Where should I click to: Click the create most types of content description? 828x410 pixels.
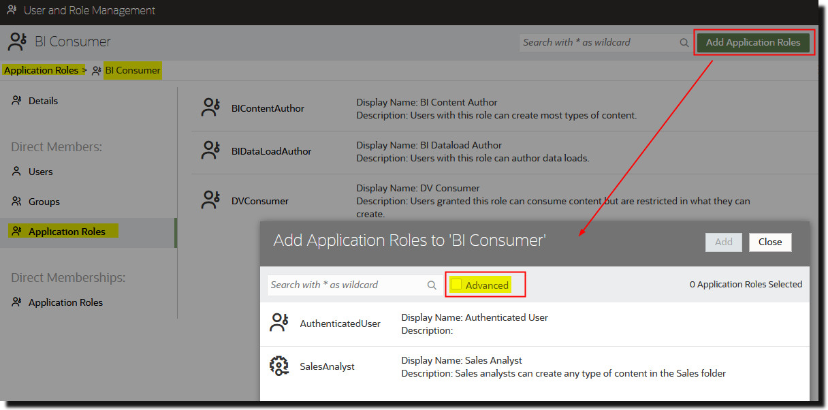pyautogui.click(x=496, y=115)
